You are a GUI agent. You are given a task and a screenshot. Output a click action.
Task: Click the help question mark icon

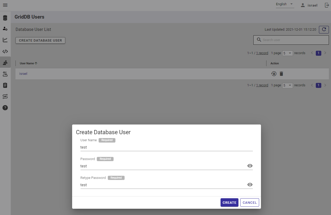point(5,108)
